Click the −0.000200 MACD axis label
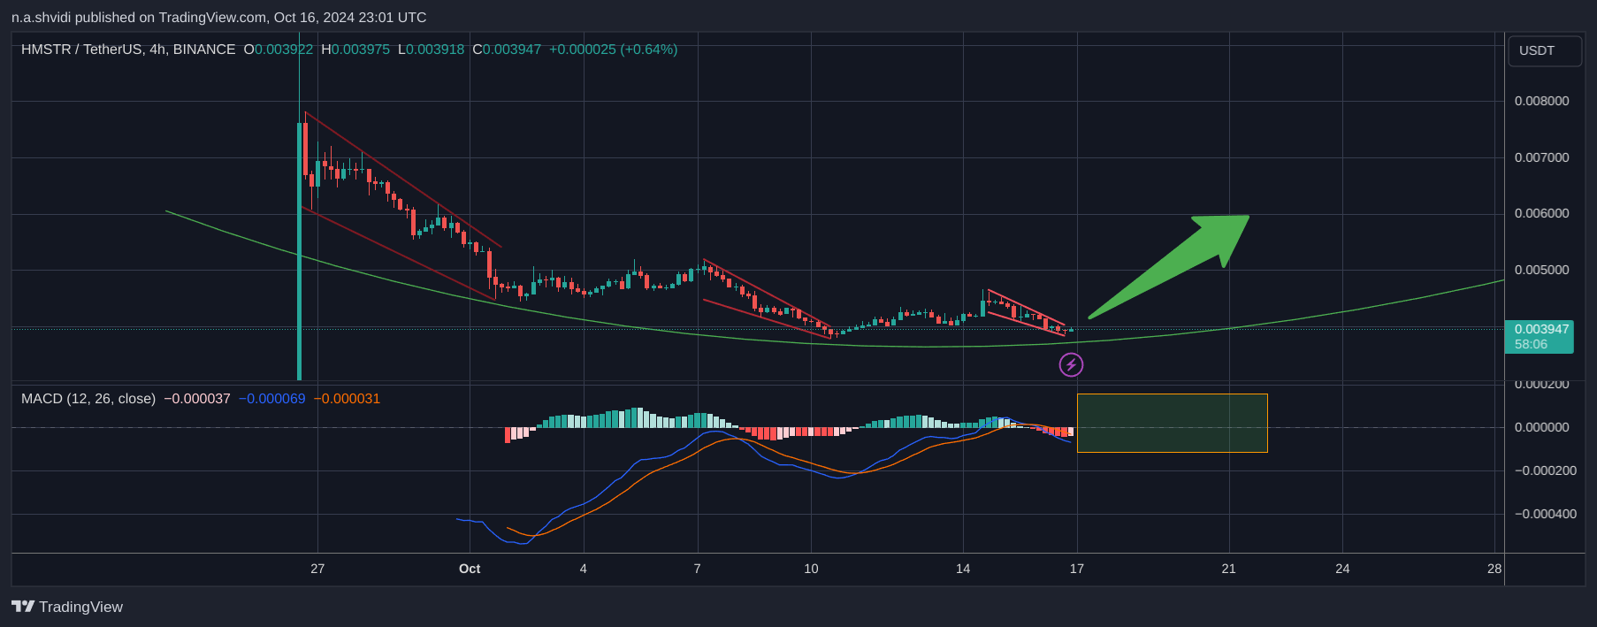The image size is (1597, 627). pos(1545,470)
